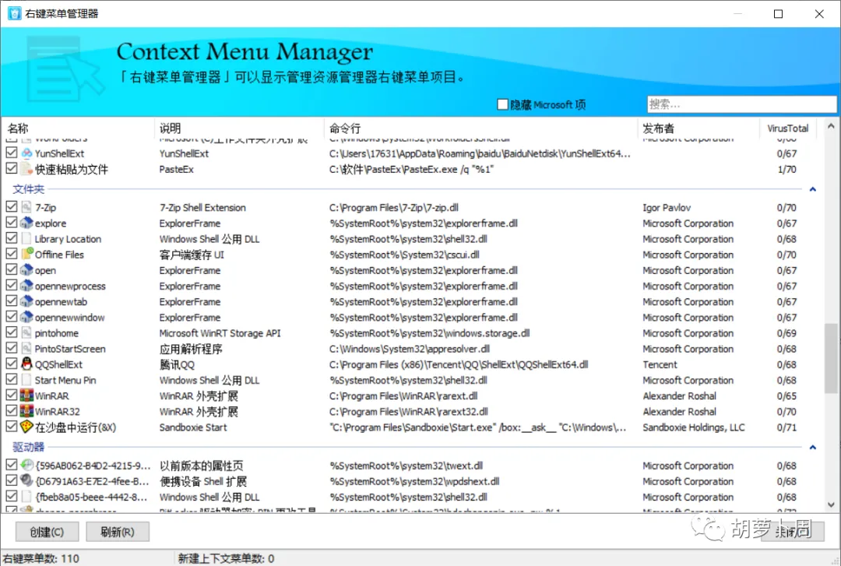This screenshot has height=566, width=841.
Task: Click the 右键菜单数: 110 status text
Action: pos(40,558)
